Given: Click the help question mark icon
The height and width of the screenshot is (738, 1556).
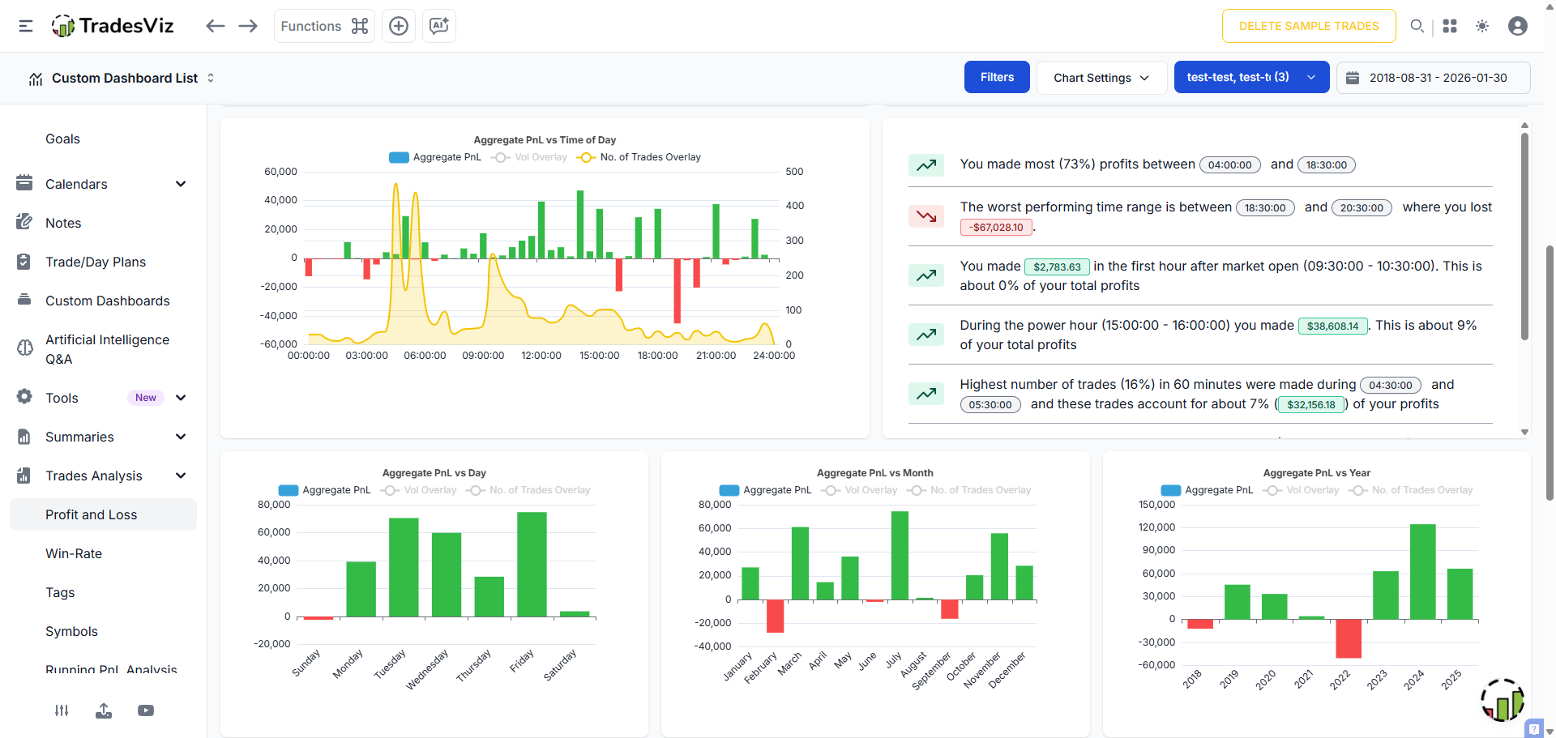Looking at the screenshot, I should tap(1533, 728).
